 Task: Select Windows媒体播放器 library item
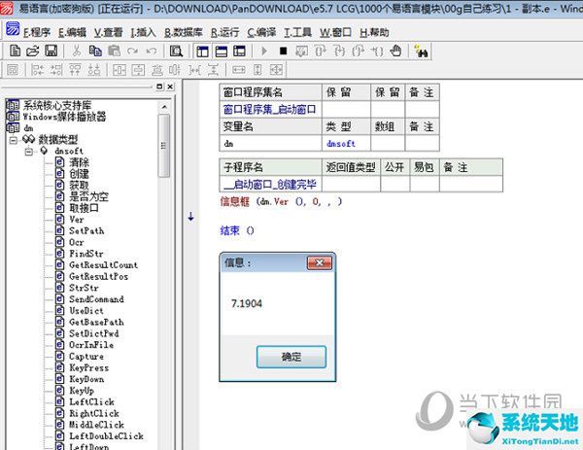point(64,117)
